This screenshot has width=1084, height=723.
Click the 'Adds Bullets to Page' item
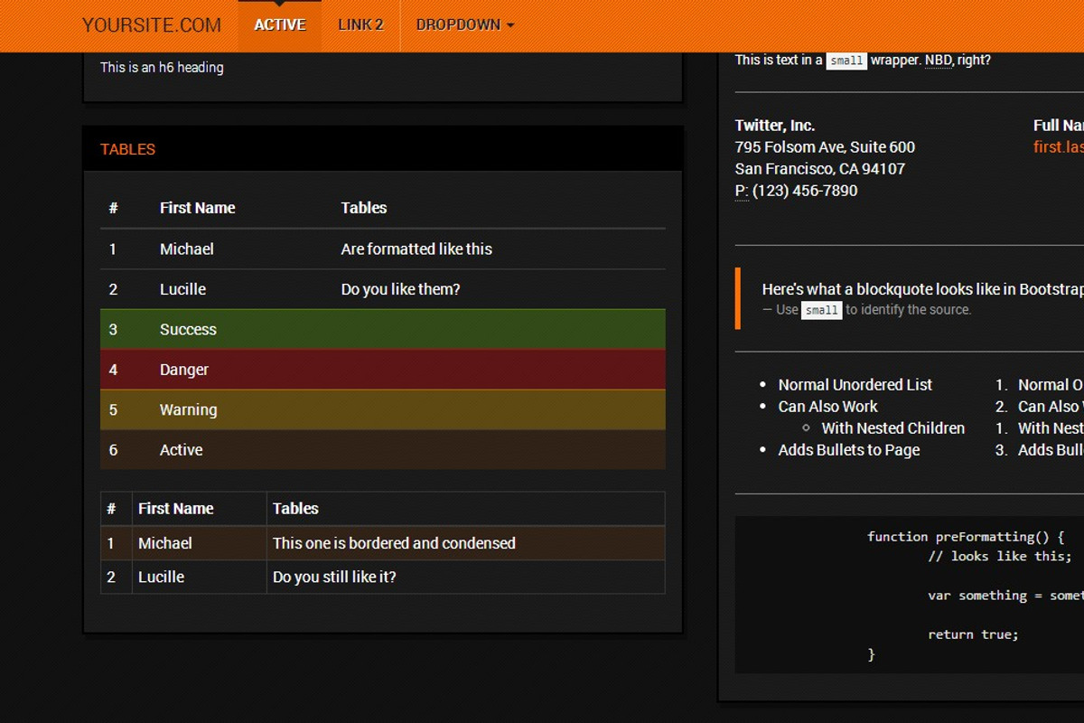849,450
